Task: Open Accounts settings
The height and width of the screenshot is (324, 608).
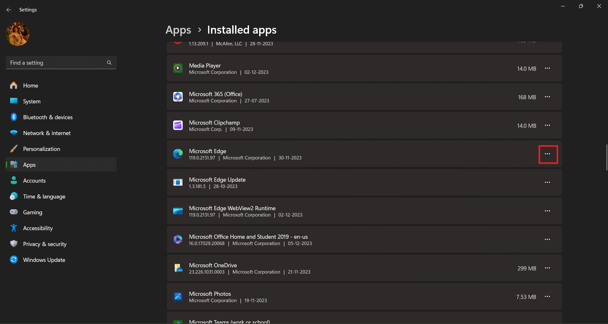Action: coord(61,181)
